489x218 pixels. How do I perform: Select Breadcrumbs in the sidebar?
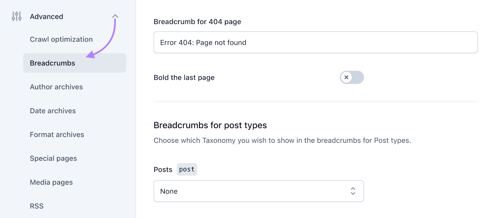pos(52,63)
